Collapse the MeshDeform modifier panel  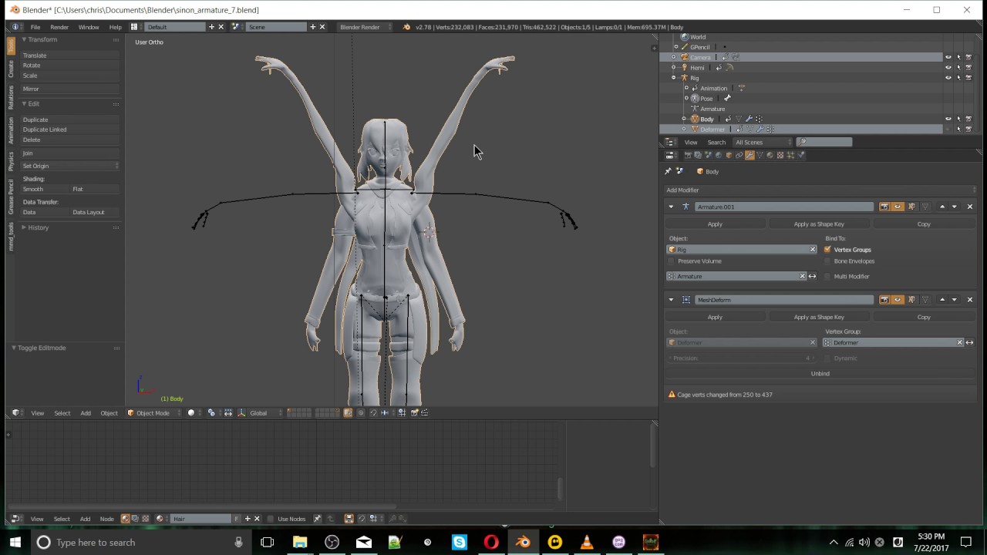(x=671, y=300)
